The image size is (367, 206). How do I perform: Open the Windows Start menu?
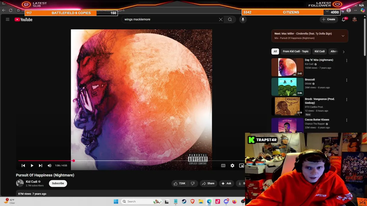(116, 201)
